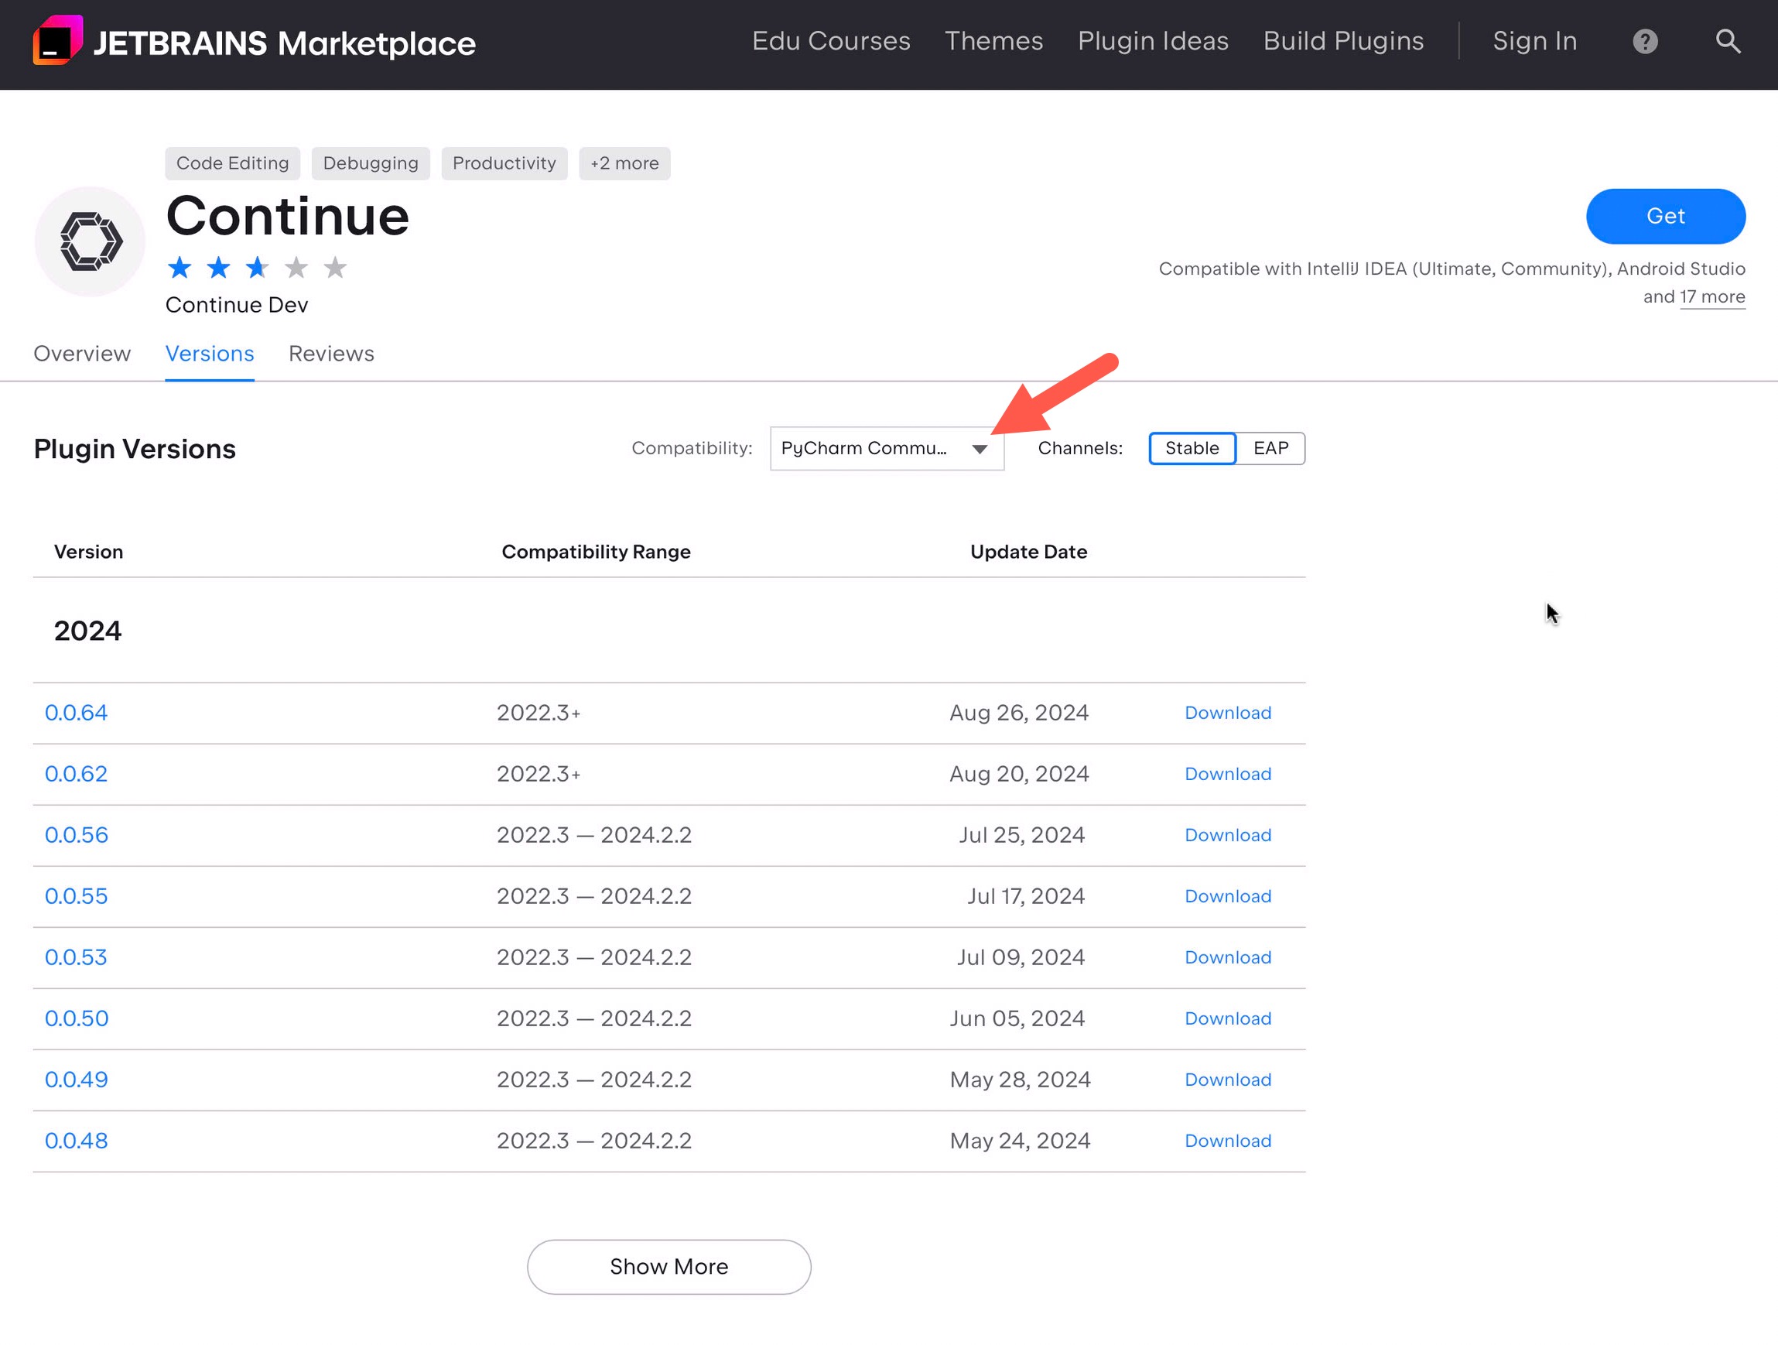Click the Debugging tag icon area
The height and width of the screenshot is (1345, 1778).
370,163
